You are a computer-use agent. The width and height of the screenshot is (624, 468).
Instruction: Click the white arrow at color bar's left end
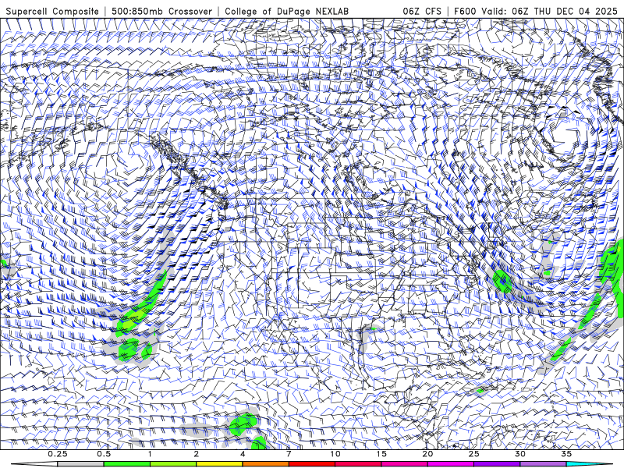coord(34,464)
